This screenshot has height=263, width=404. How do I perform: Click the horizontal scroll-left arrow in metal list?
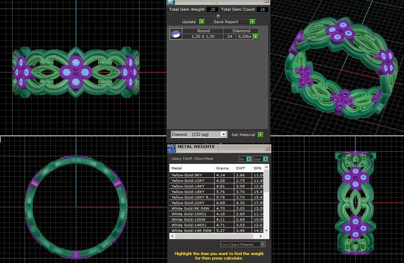[172, 236]
